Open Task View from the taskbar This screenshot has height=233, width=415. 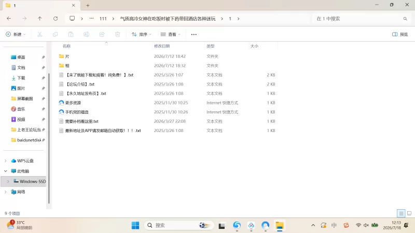click(x=222, y=226)
